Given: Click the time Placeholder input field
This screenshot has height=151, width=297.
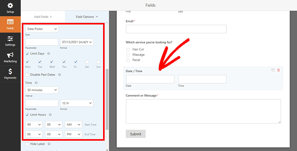Looking at the screenshot, I should click(x=42, y=103).
